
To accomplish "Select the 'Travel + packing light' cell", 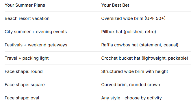I will click(27, 58).
